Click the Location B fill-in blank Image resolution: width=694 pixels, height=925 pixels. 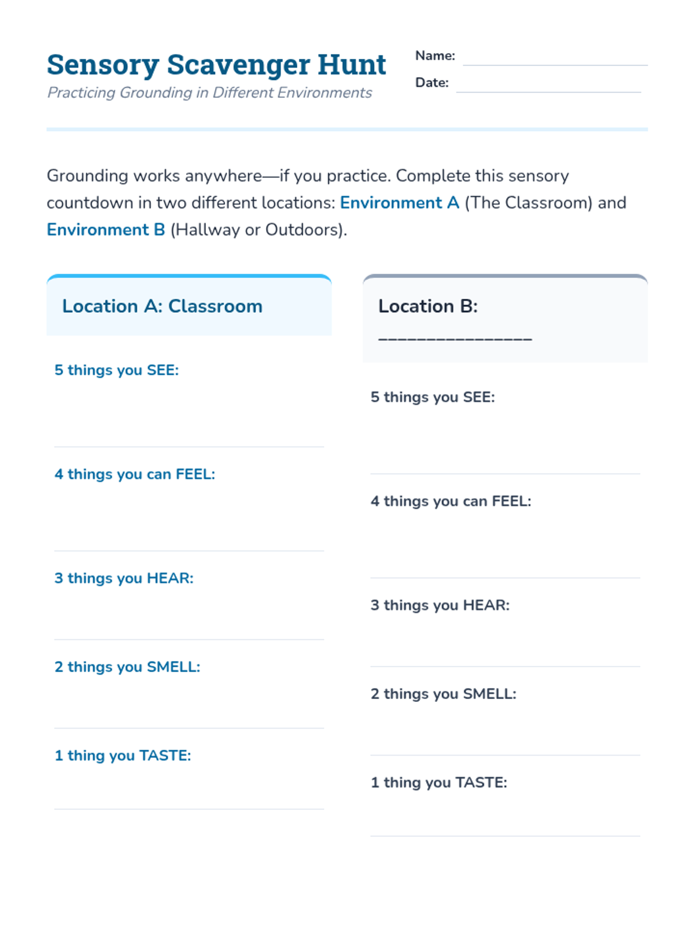(x=455, y=337)
